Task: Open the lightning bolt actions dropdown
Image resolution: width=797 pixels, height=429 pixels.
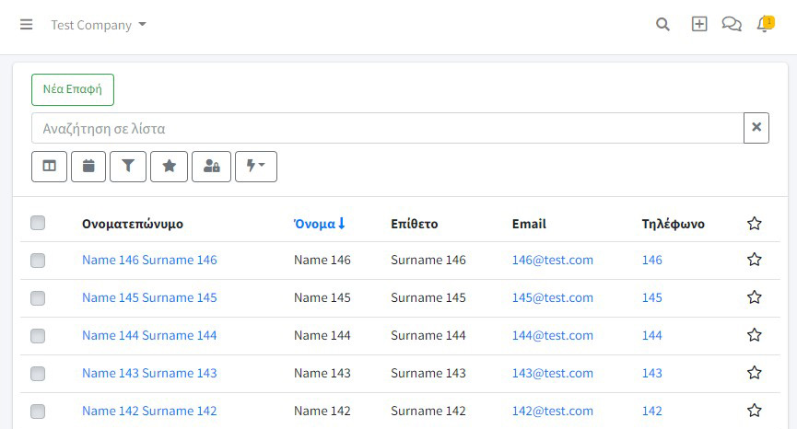Action: point(256,167)
